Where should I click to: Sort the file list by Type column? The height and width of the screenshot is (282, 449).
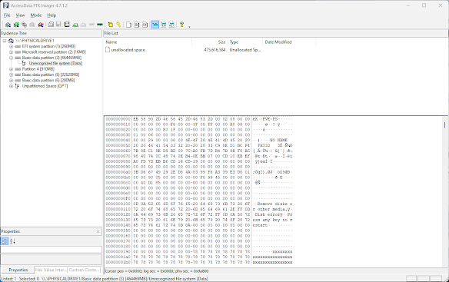click(x=244, y=42)
